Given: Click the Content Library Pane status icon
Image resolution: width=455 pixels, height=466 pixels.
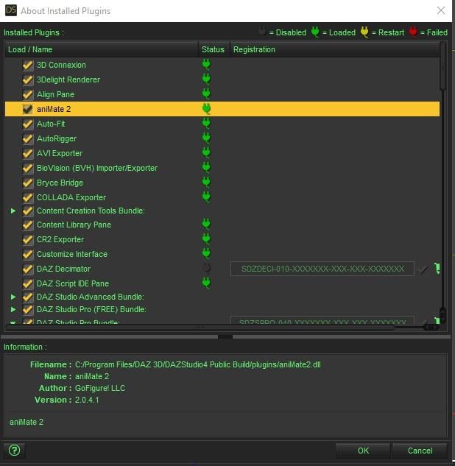Looking at the screenshot, I should [x=206, y=224].
